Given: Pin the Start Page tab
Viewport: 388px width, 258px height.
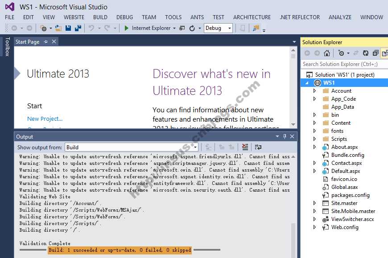Looking at the screenshot, I should (x=45, y=42).
